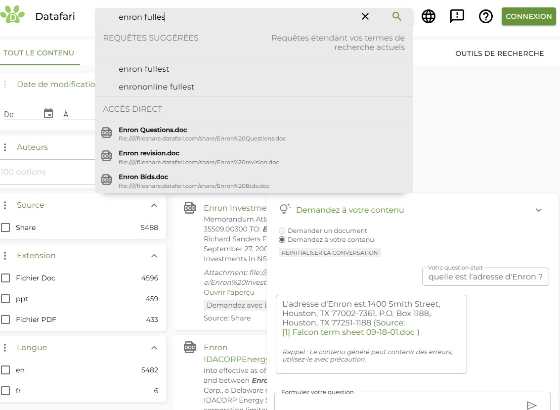Open direct access Enron Questions.doc
560x410 pixels.
pos(254,134)
